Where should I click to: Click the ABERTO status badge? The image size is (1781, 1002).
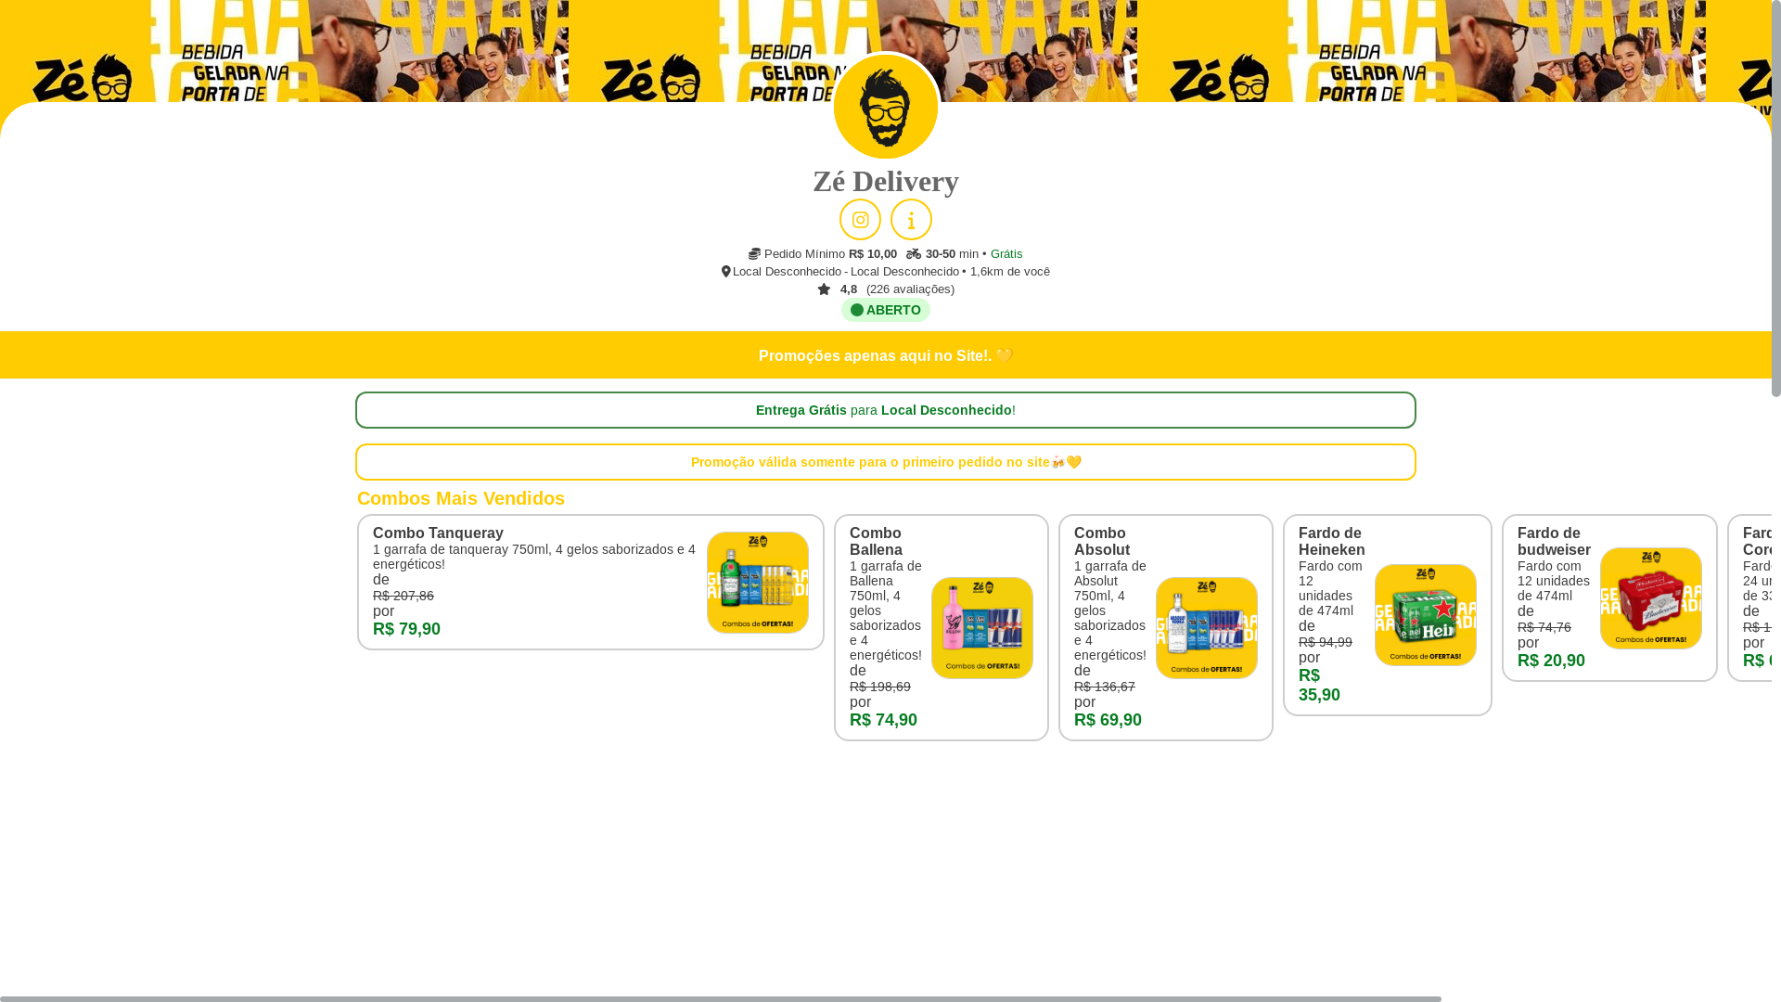click(886, 310)
